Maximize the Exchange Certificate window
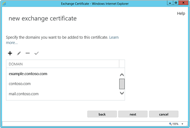This screenshot has width=190, height=128. 176,3
